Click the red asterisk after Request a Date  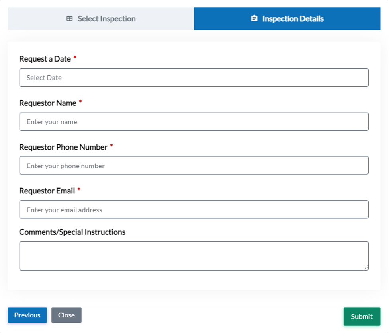[75, 58]
